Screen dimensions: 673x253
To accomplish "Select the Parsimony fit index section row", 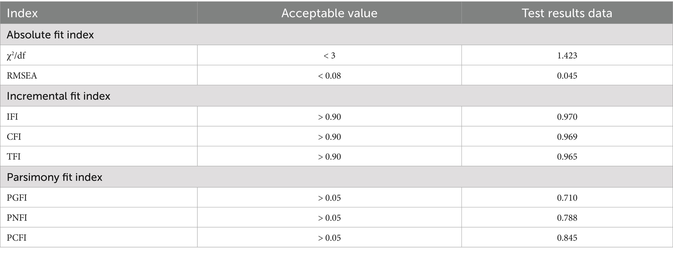I will [54, 177].
